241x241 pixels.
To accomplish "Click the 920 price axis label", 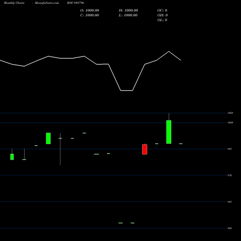I will tap(229, 228).
